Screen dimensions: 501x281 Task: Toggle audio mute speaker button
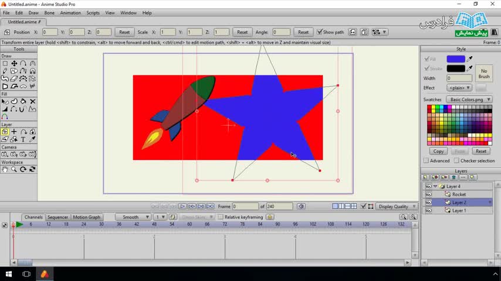[x=301, y=207]
